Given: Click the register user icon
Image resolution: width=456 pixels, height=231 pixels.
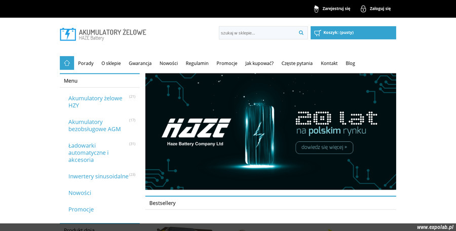Looking at the screenshot, I should click(x=316, y=9).
